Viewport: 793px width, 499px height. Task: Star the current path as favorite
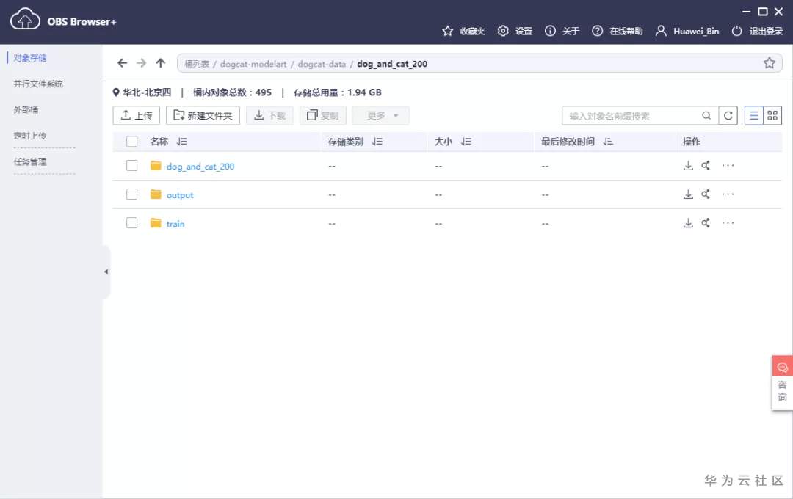[x=770, y=63]
